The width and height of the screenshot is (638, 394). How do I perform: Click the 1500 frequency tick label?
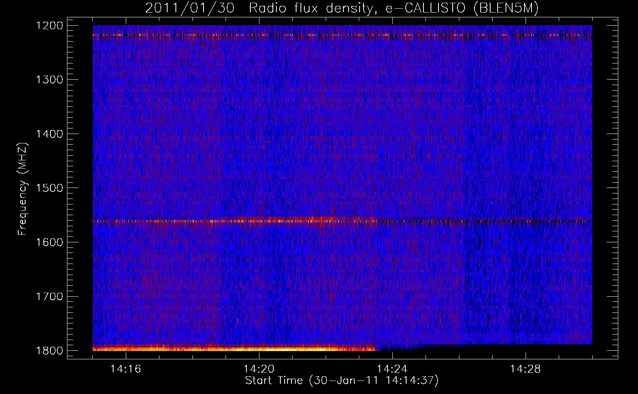pyautogui.click(x=49, y=188)
